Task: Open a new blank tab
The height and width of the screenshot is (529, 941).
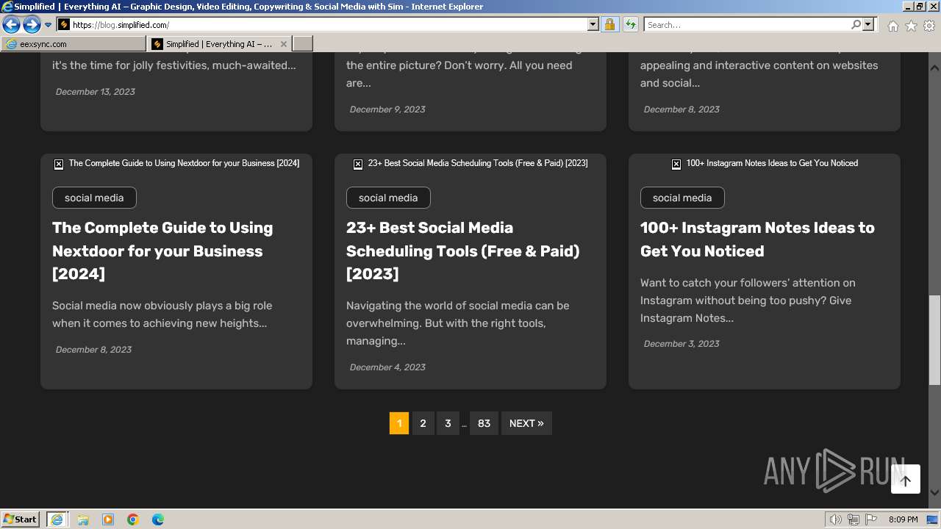Action: coord(303,44)
